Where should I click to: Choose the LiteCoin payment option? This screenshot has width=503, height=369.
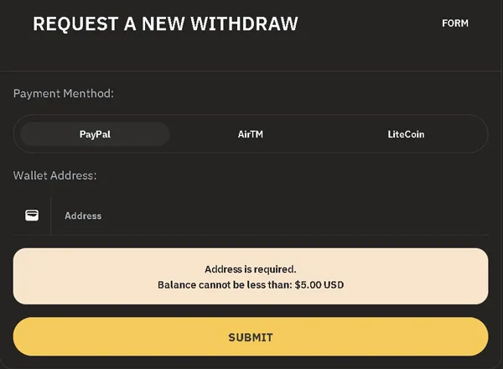pyautogui.click(x=406, y=134)
